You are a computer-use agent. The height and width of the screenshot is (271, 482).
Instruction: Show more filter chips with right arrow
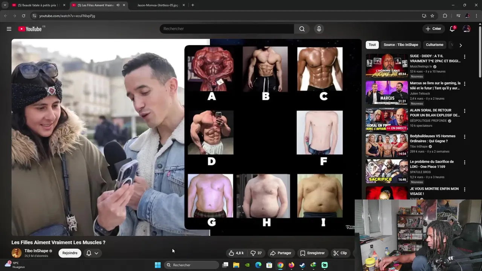click(461, 45)
